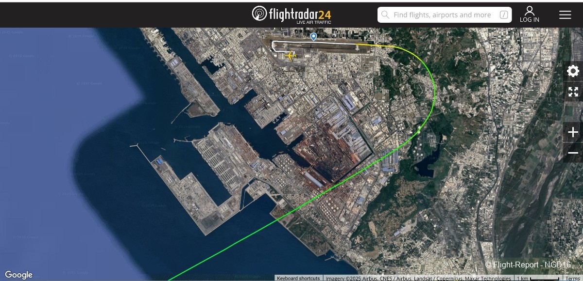583x281 pixels.
Task: Open Keyboard shortcuts link
Action: point(299,278)
